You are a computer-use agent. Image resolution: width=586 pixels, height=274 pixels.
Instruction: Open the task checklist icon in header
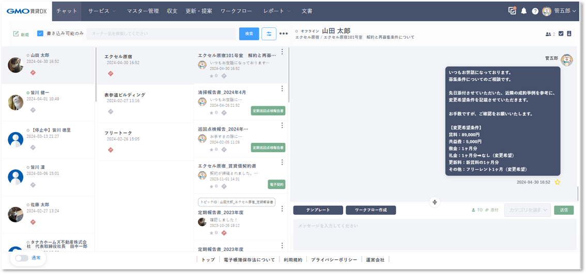(512, 11)
